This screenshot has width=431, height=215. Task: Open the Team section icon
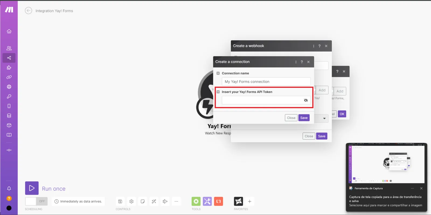(x=9, y=48)
